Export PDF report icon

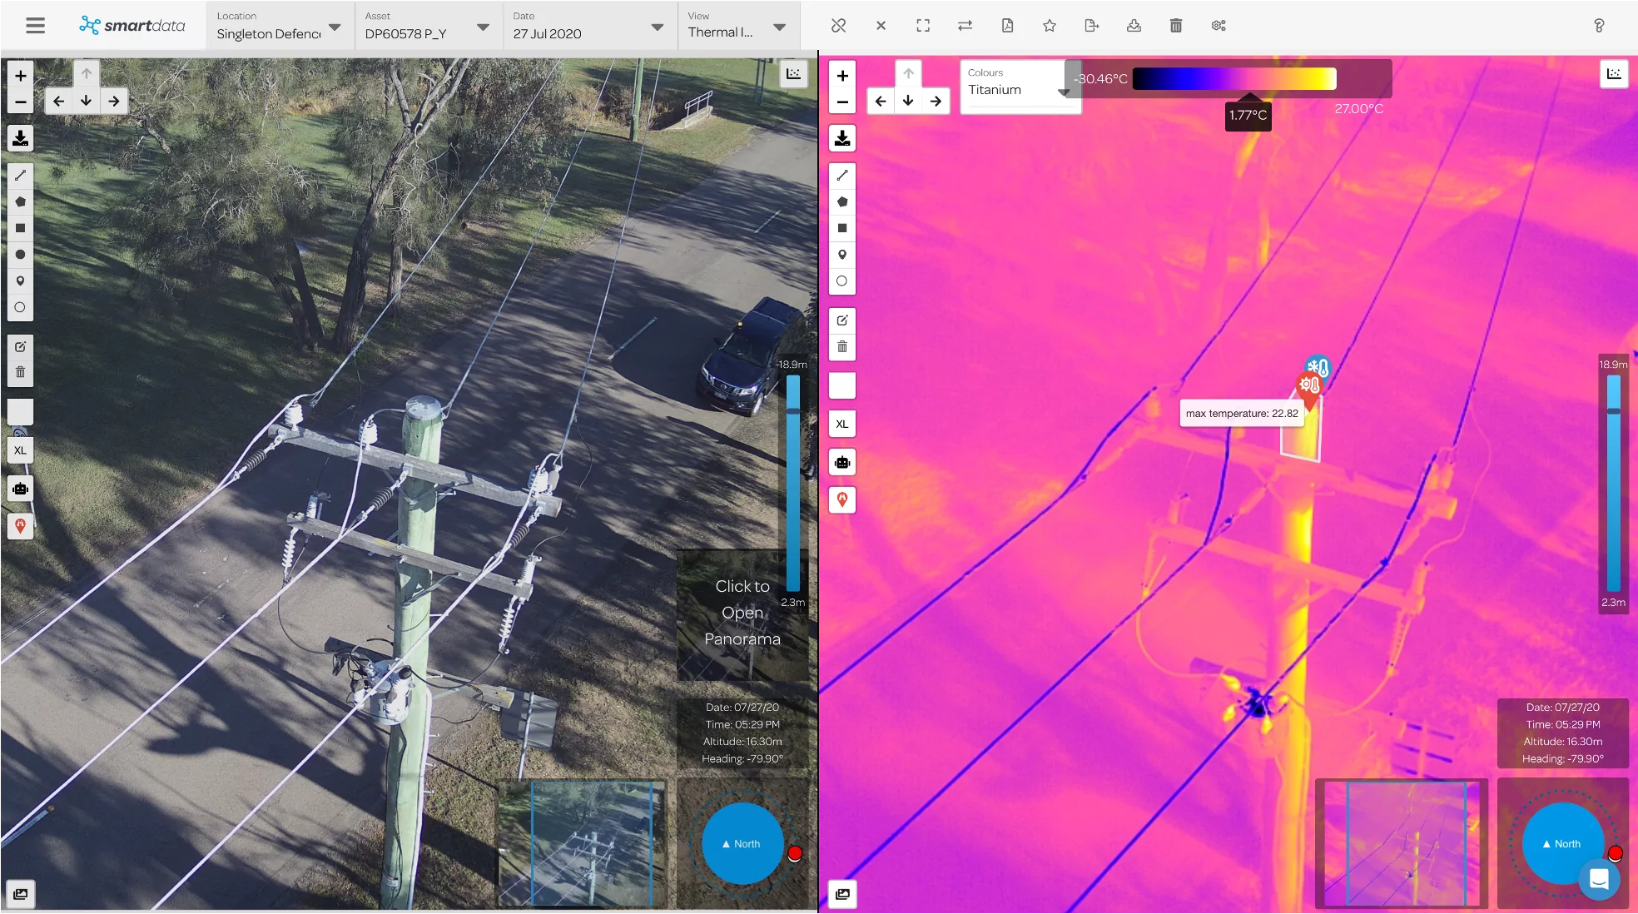[1007, 26]
